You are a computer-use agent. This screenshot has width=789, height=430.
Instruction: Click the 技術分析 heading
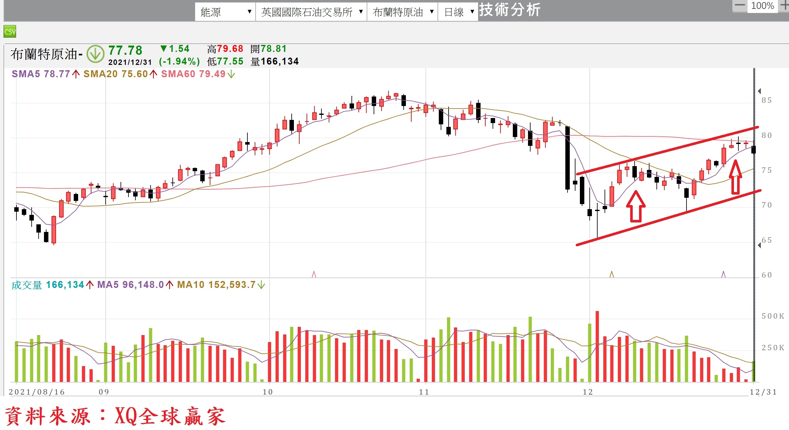(x=510, y=10)
